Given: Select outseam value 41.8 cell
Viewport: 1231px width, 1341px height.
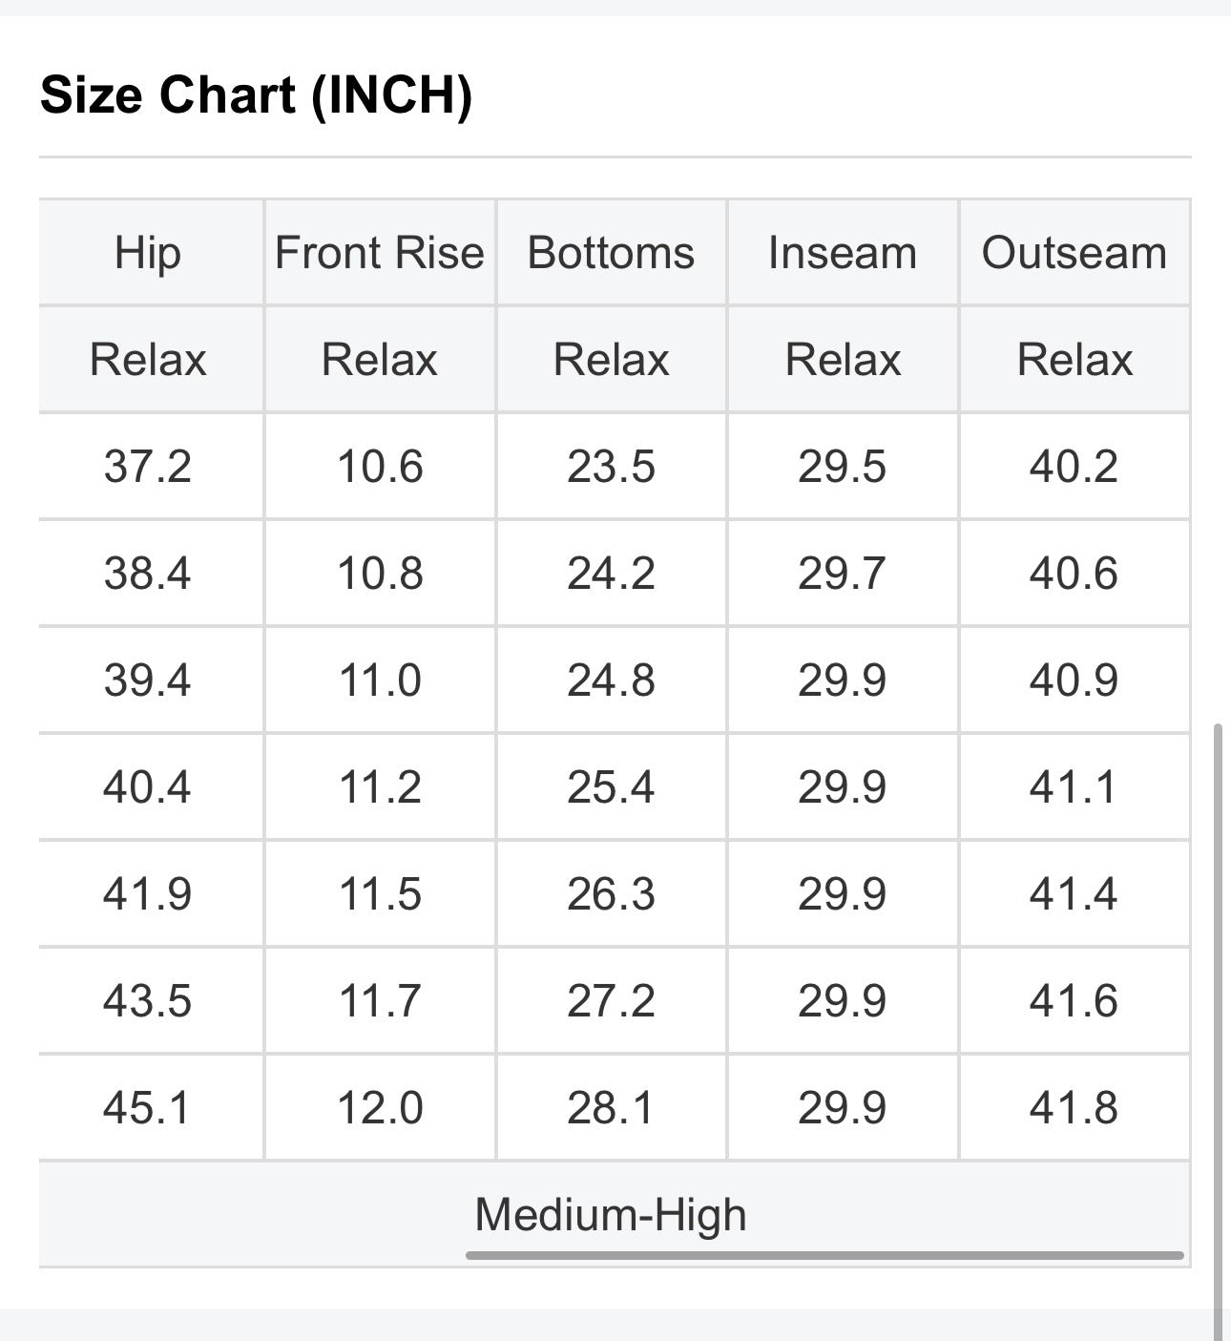Looking at the screenshot, I should pos(1075,1108).
